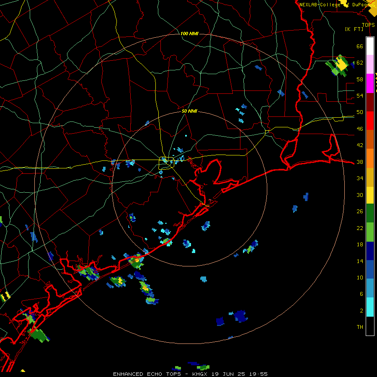
Task: Select the bright red legend swatch
Action: click(370, 121)
